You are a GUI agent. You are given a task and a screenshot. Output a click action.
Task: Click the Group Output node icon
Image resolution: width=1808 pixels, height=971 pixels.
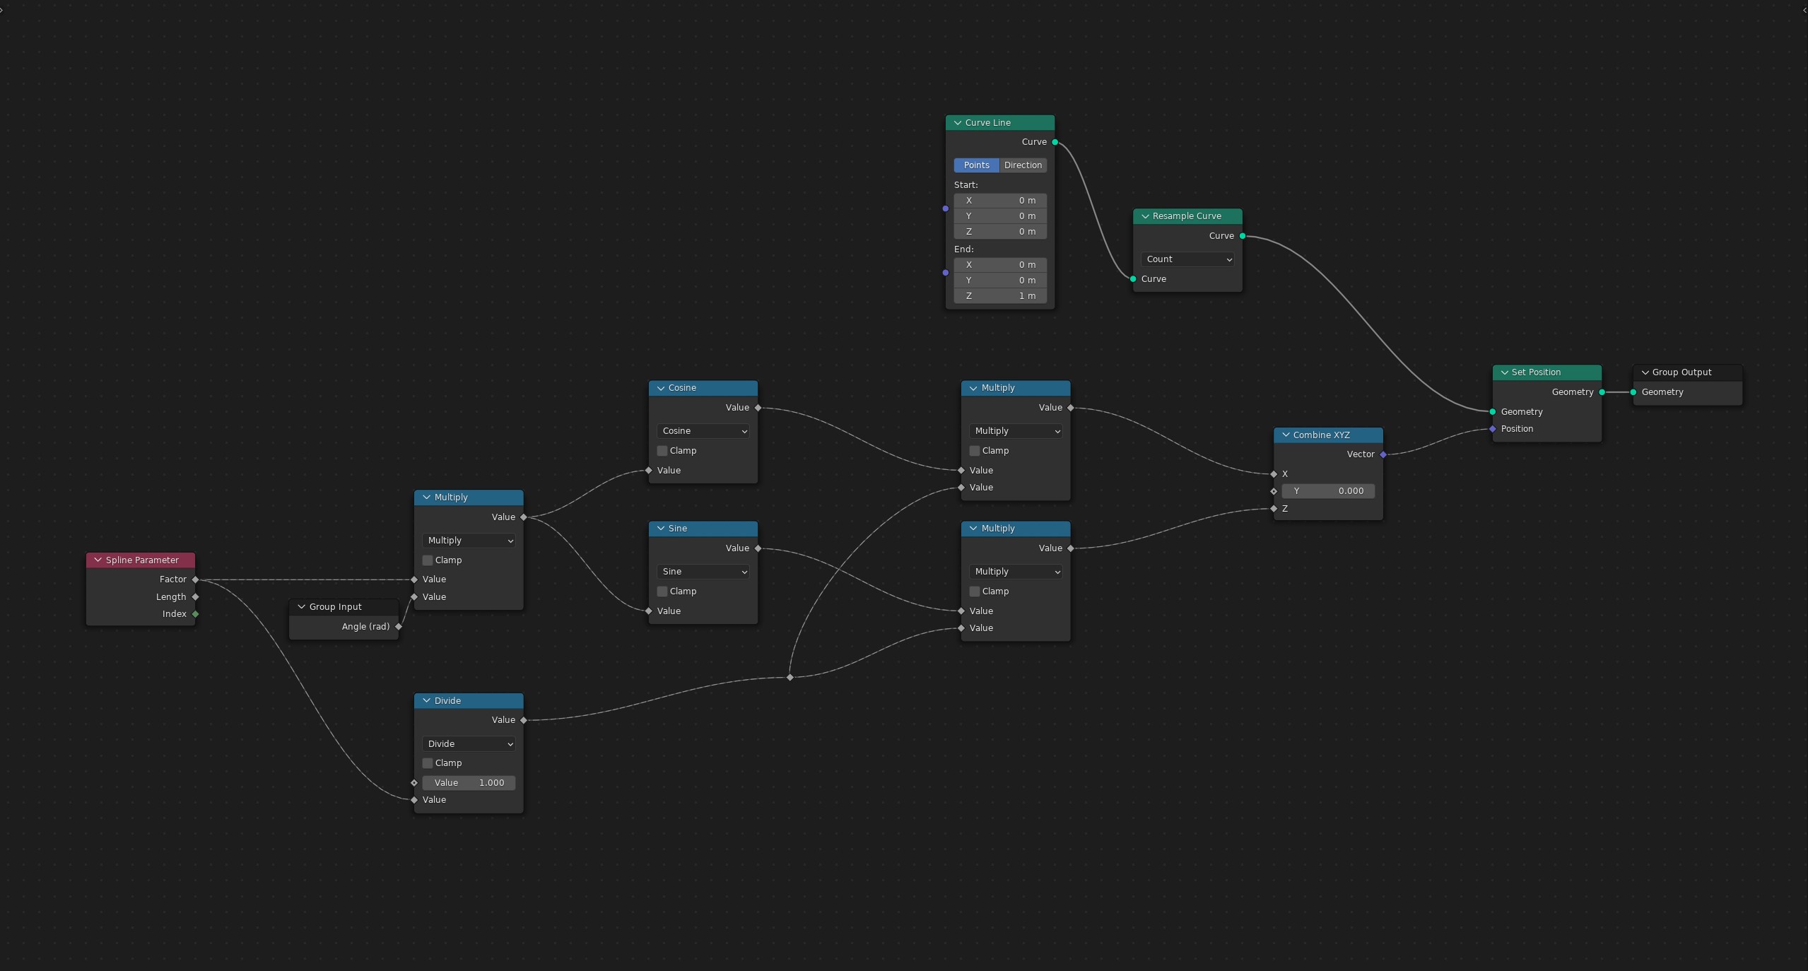[x=1647, y=372]
